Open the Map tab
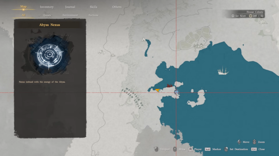The image size is (279, 156). pos(23,7)
